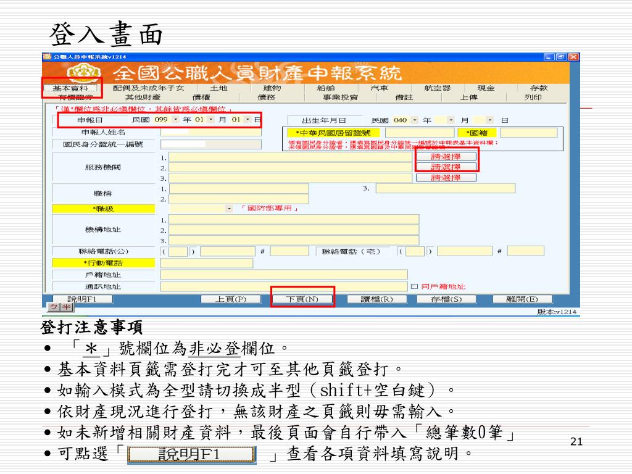Maximize the 公職人員申報系統 window
The image size is (632, 474).
click(x=561, y=57)
